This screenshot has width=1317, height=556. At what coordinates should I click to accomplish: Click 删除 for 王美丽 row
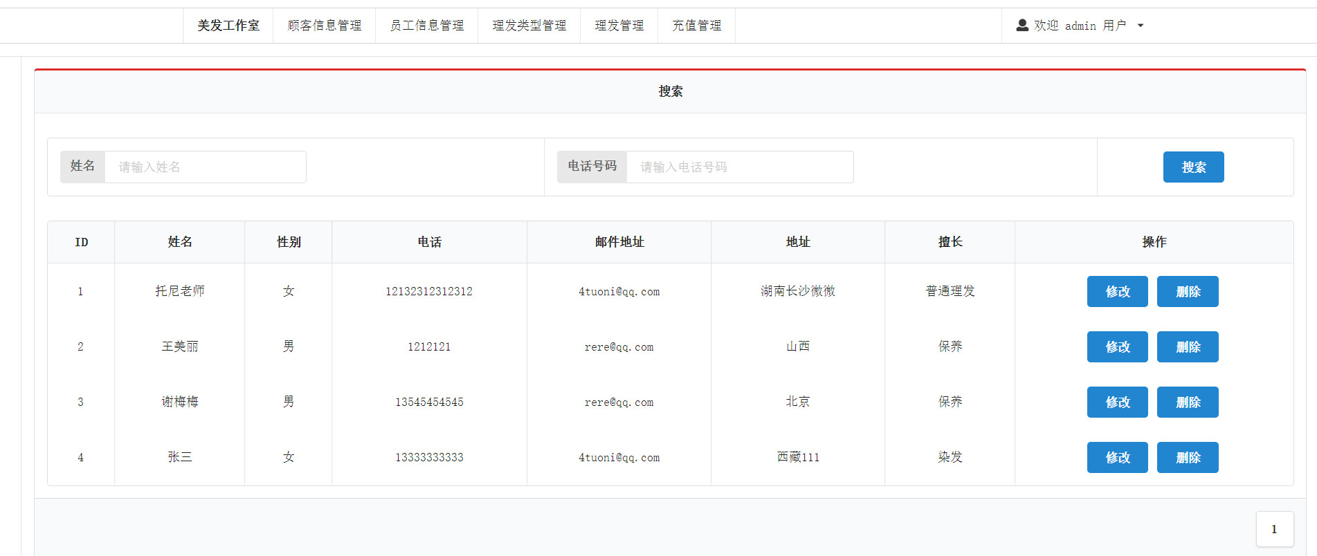click(1188, 346)
